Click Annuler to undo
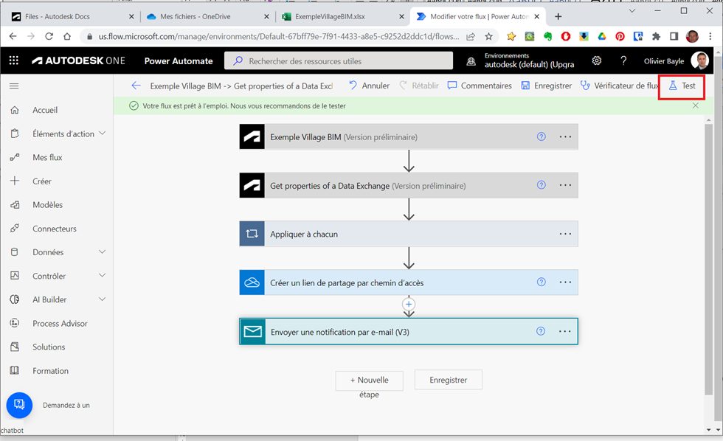This screenshot has width=723, height=441. pyautogui.click(x=369, y=86)
